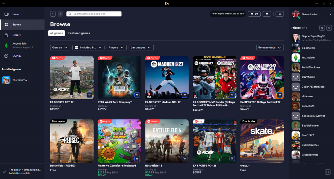This screenshot has width=334, height=179.
Task: Go to Home in the sidebar
Action: tap(22, 14)
